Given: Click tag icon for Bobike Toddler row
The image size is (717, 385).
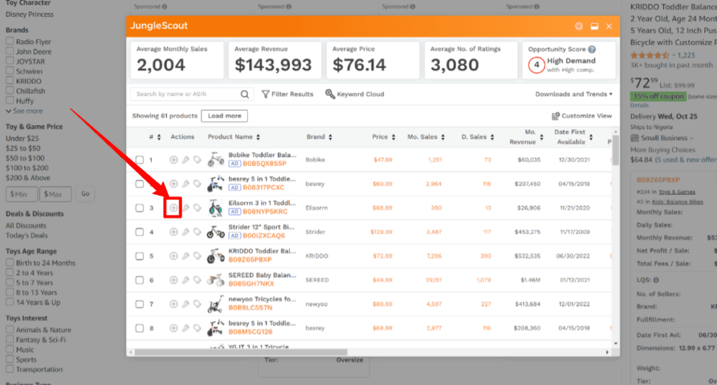Looking at the screenshot, I should point(197,160).
